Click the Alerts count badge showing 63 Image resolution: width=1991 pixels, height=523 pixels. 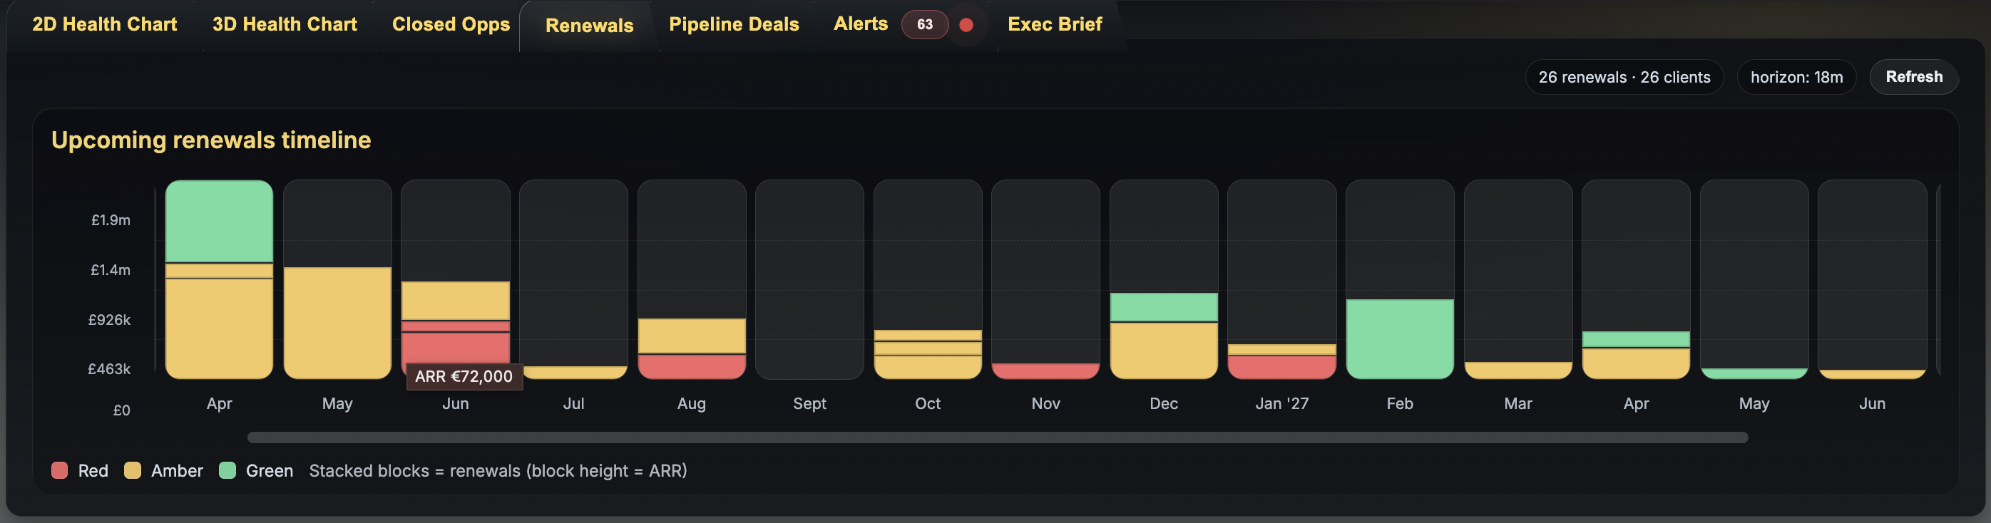coord(924,25)
